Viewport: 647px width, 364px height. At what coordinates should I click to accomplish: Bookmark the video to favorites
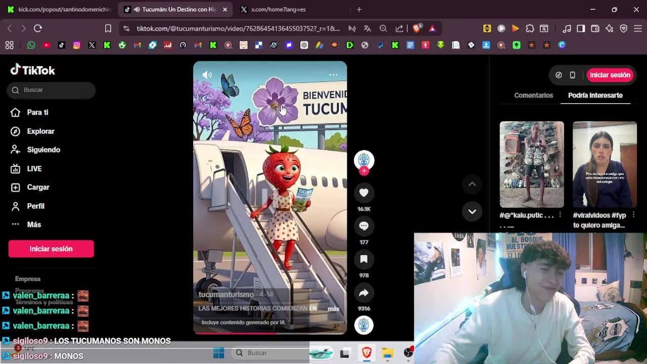pyautogui.click(x=363, y=259)
